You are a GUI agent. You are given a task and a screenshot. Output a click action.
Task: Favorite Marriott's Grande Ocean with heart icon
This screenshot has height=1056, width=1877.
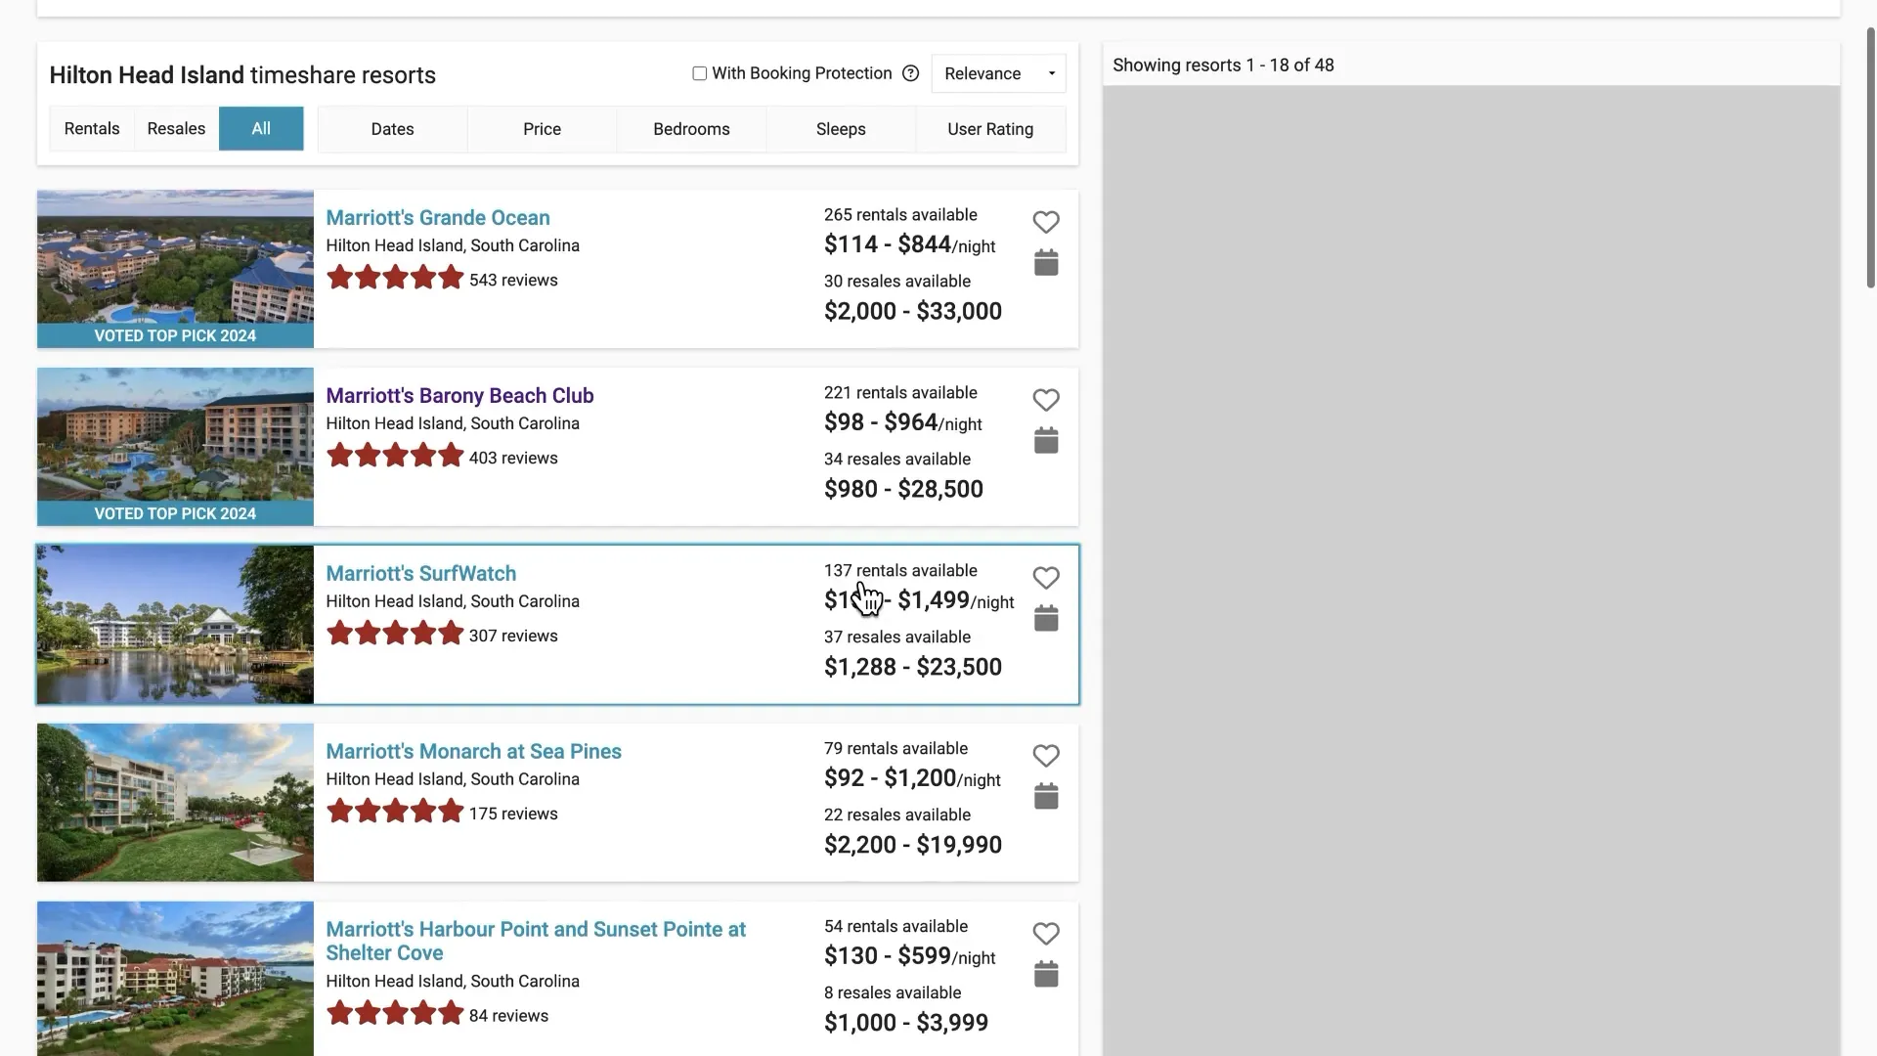[1046, 222]
